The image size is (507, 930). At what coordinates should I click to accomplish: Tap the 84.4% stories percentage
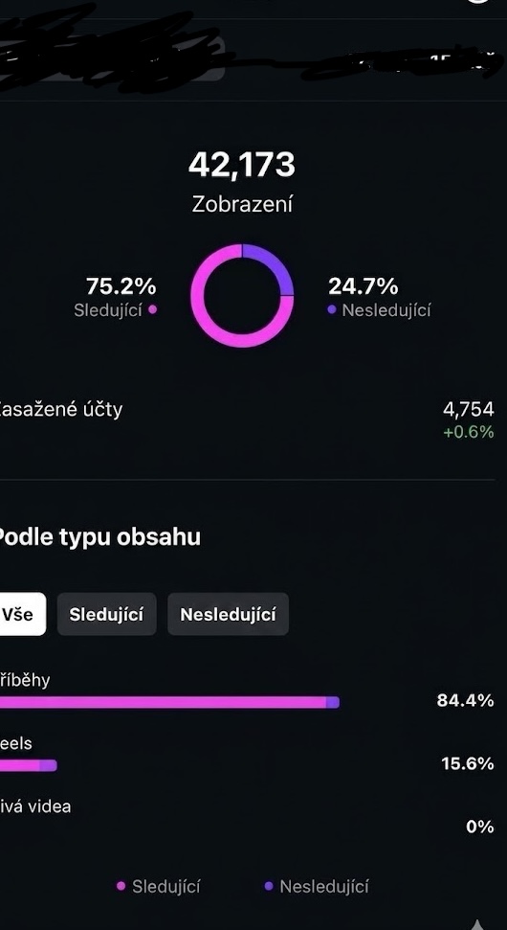pyautogui.click(x=466, y=700)
